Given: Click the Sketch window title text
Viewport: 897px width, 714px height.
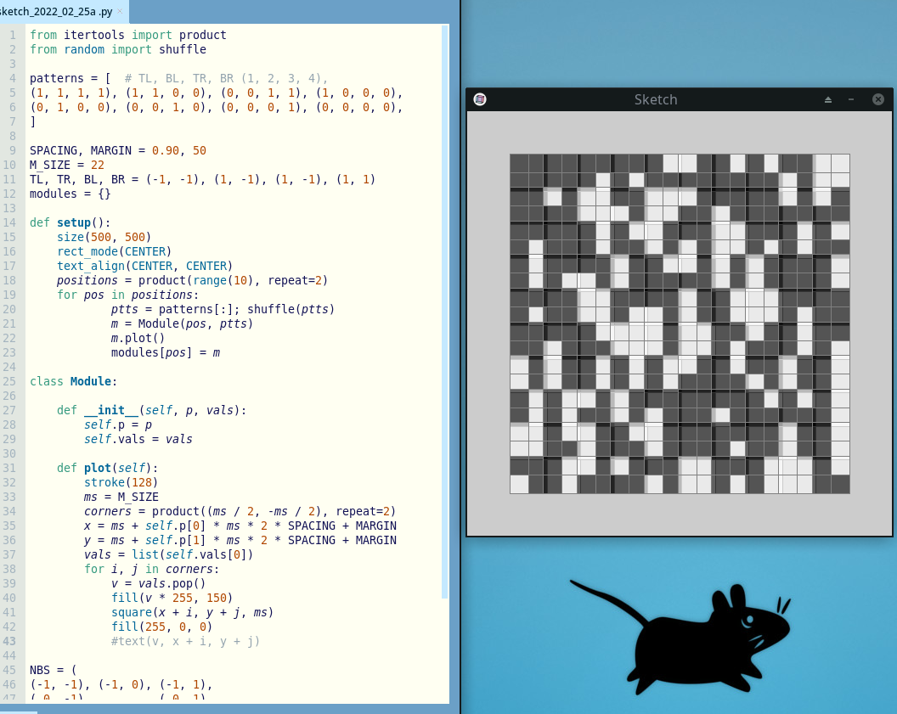Looking at the screenshot, I should point(656,99).
